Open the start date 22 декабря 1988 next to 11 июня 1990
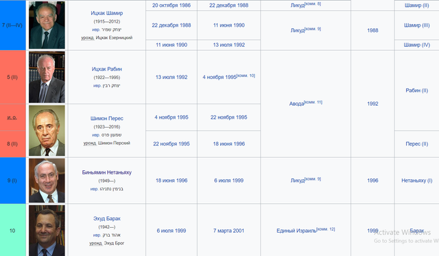The image size is (439, 256). (171, 25)
